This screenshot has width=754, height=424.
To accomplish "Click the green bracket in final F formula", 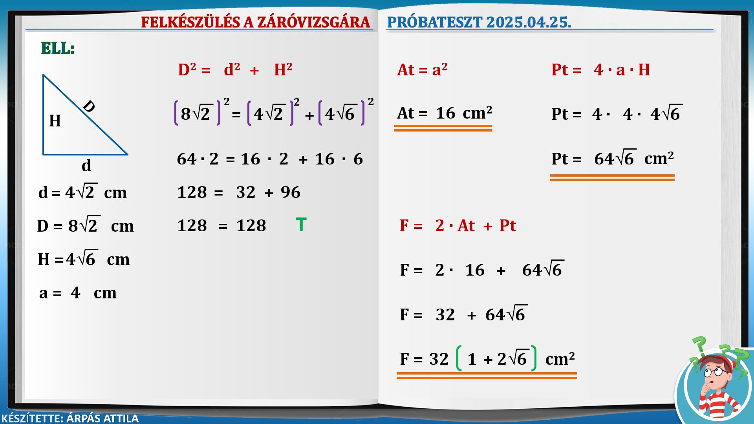I will click(459, 358).
